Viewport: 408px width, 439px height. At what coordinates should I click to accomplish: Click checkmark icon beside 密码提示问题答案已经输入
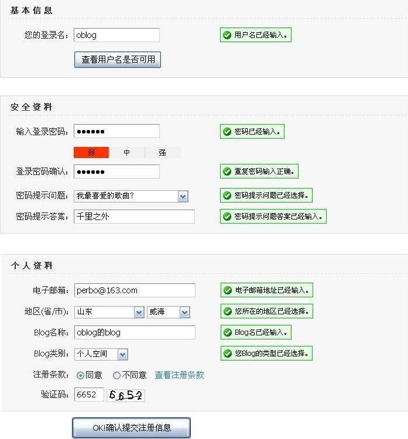point(227,216)
